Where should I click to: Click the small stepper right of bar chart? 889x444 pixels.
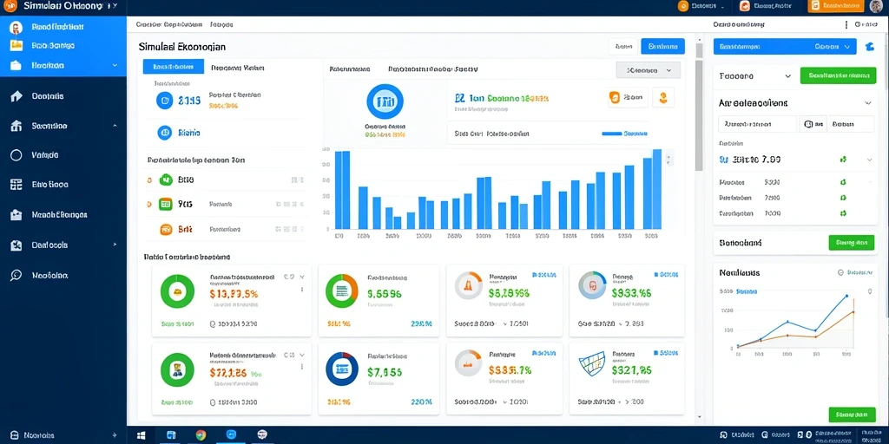(669, 159)
